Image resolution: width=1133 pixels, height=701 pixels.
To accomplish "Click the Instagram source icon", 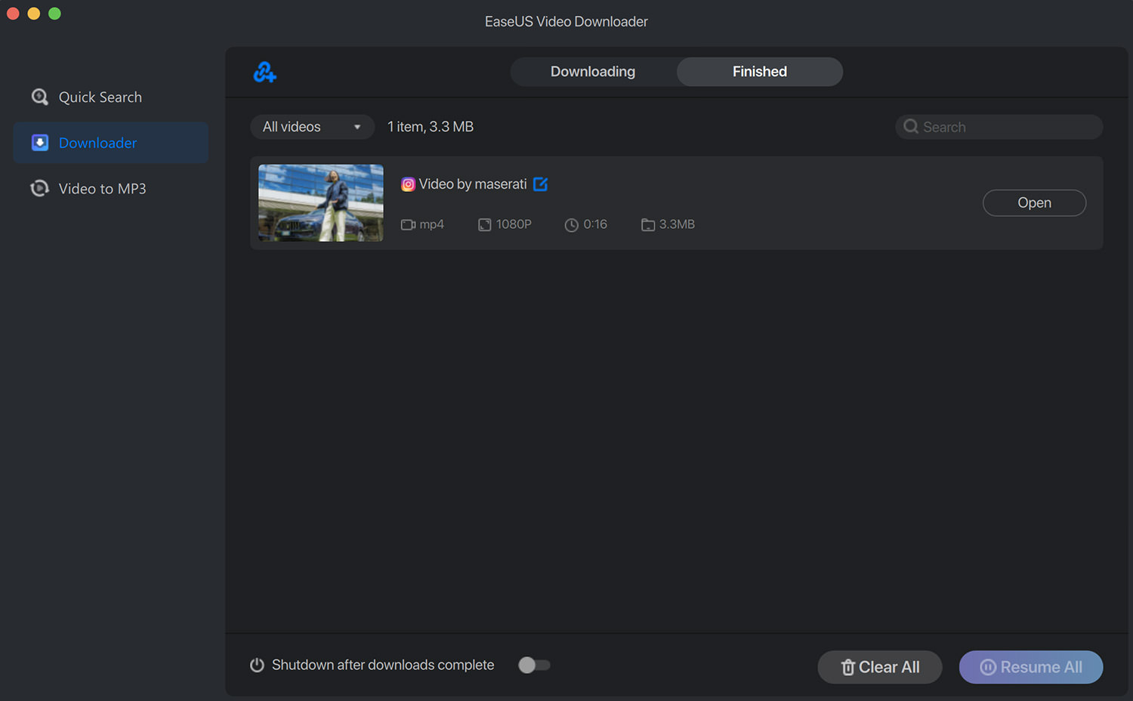I will click(408, 184).
